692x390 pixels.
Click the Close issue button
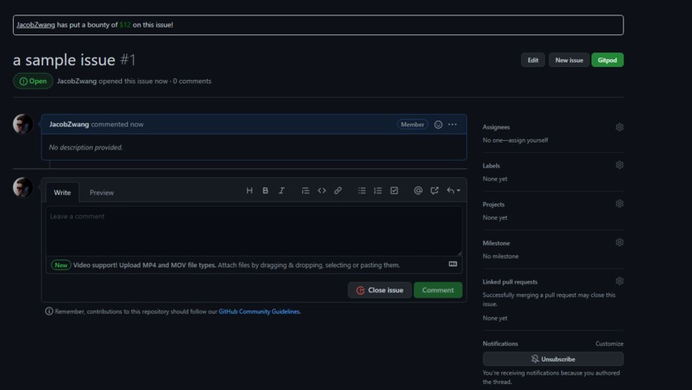[x=379, y=290]
